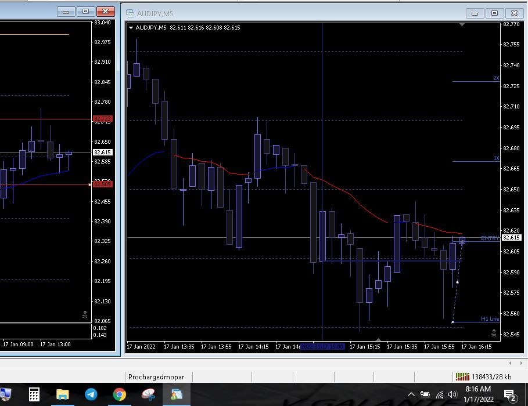Click the highlighted 2022.01.17 15:00 time label
This screenshot has width=528, height=406.
click(x=322, y=346)
